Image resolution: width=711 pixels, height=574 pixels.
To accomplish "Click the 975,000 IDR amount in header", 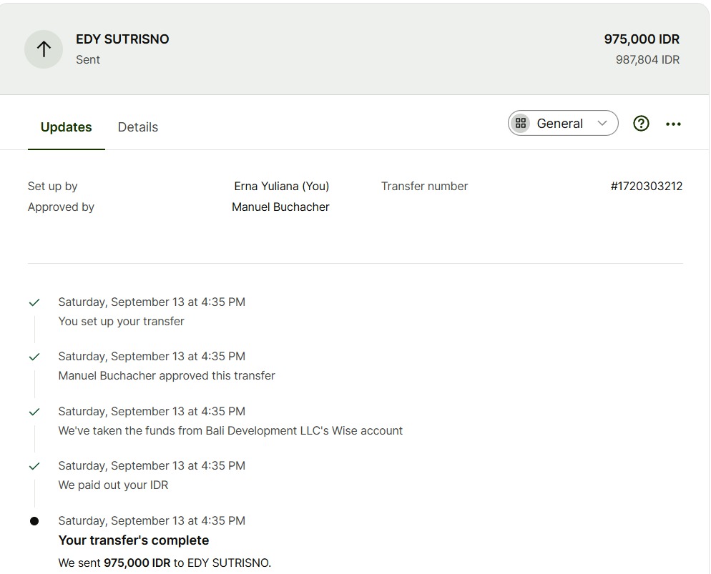I will (x=641, y=39).
